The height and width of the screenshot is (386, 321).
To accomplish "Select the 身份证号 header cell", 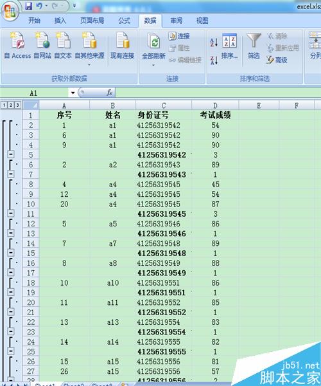I will coord(164,115).
